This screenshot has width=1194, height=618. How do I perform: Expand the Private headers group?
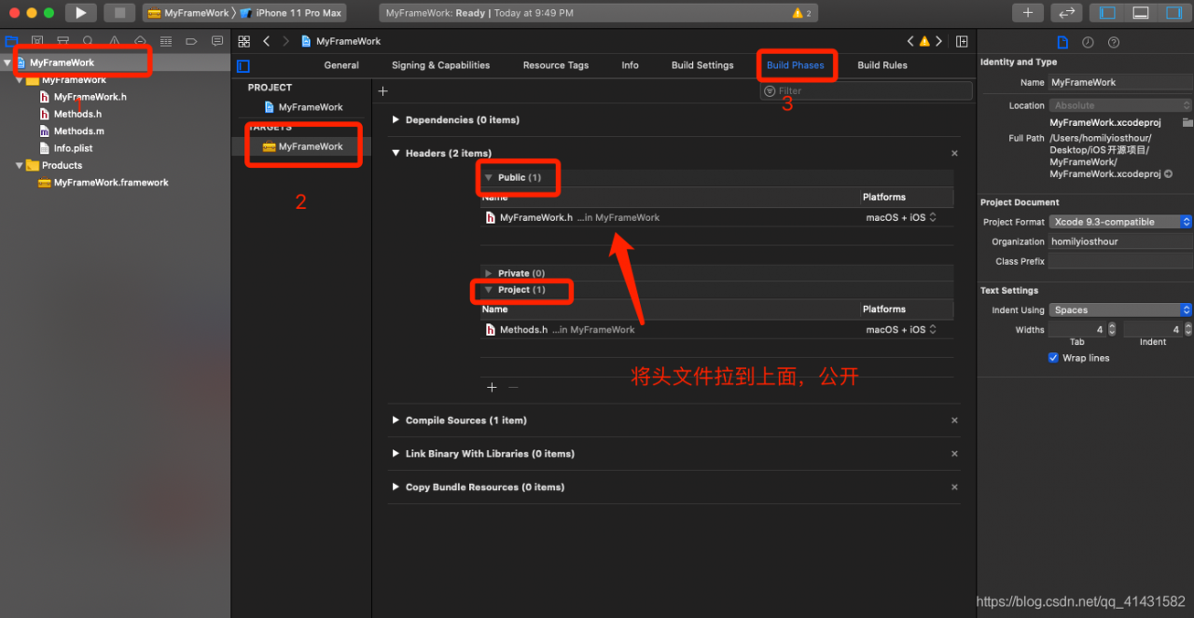point(488,273)
